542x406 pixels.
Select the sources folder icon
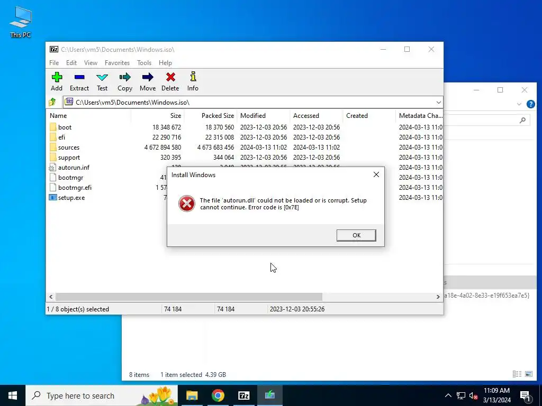point(52,147)
